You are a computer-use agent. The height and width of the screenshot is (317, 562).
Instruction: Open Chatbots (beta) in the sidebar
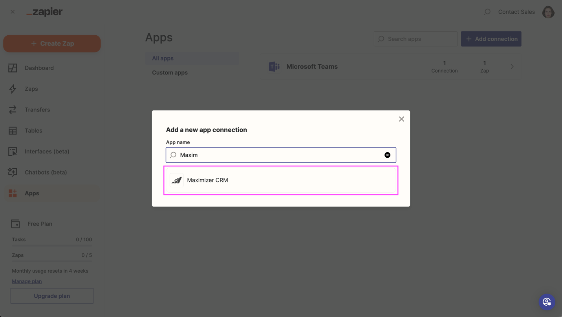[45, 172]
